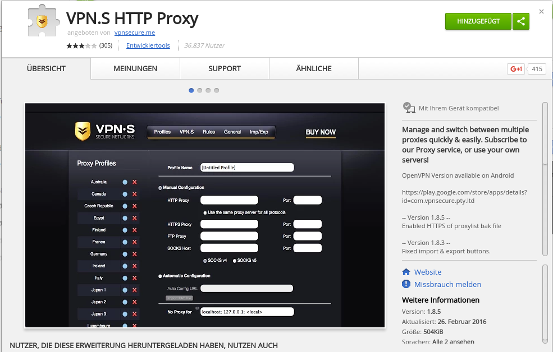Screen dimensions: 553x352
Task: Open the Website link
Action: pyautogui.click(x=428, y=272)
